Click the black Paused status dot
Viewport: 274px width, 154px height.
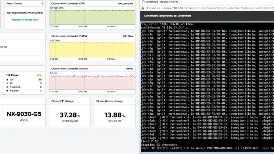click(x=7, y=91)
